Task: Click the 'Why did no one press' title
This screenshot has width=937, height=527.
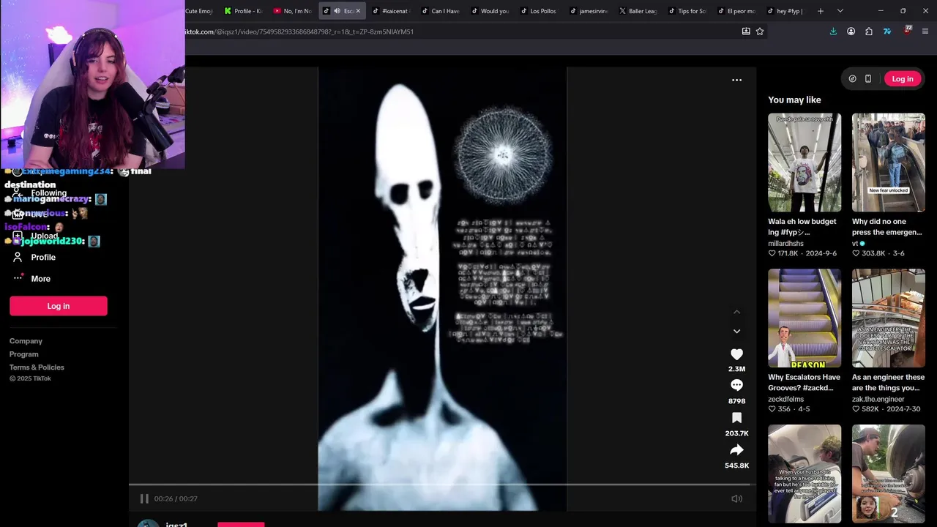Action: [886, 227]
